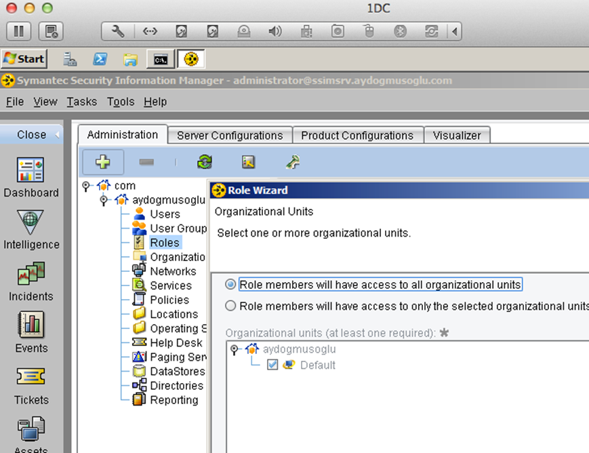The width and height of the screenshot is (589, 453).
Task: Collapse the com tree node
Action: click(86, 186)
